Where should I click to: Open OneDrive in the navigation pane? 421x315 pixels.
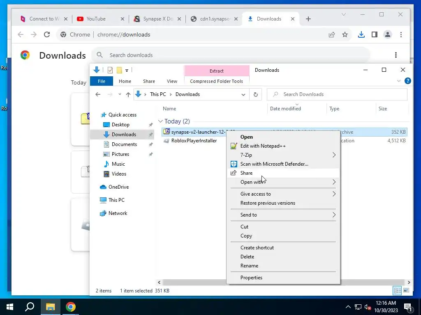click(118, 187)
